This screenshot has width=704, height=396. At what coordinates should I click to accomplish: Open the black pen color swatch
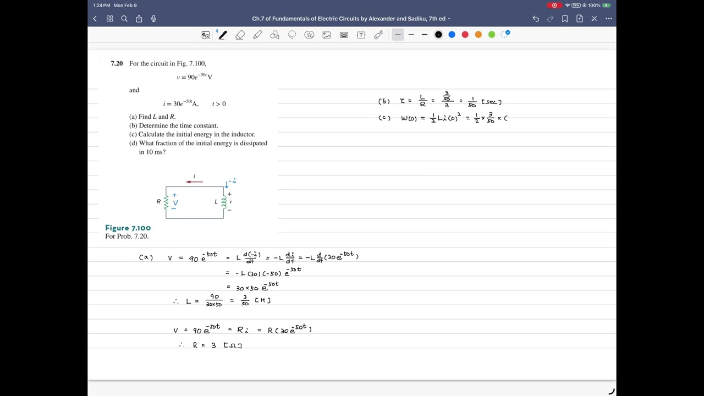(438, 35)
